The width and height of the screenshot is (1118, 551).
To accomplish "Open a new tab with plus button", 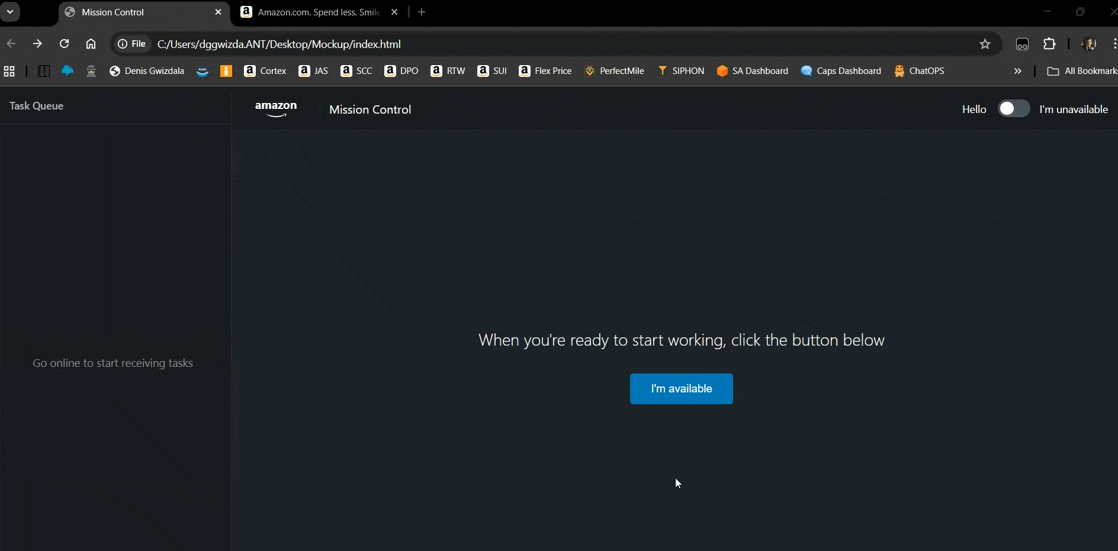I will [422, 12].
